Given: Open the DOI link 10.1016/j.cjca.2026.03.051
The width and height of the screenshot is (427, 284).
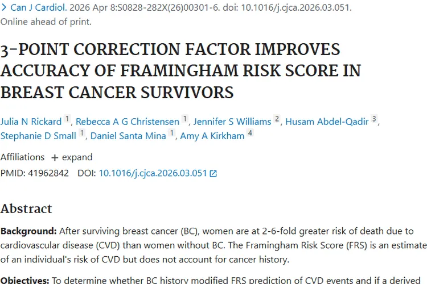Looking at the screenshot, I should [x=153, y=173].
